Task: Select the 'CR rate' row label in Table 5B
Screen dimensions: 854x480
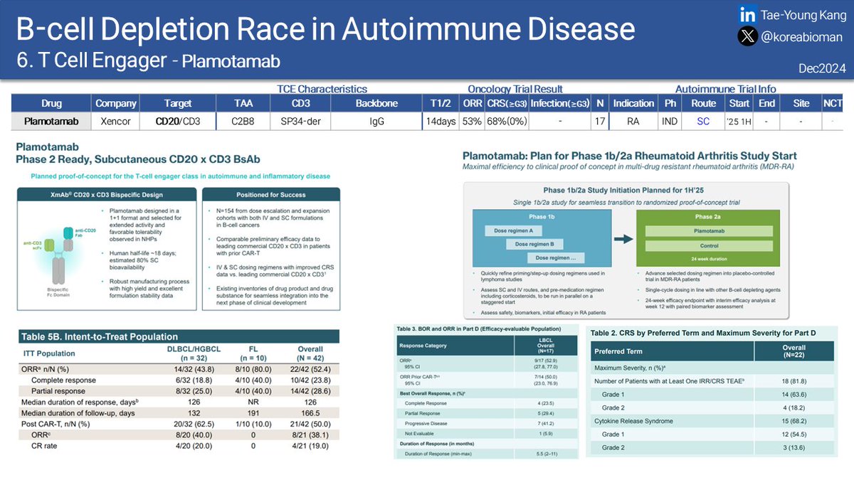Action: pyautogui.click(x=46, y=445)
